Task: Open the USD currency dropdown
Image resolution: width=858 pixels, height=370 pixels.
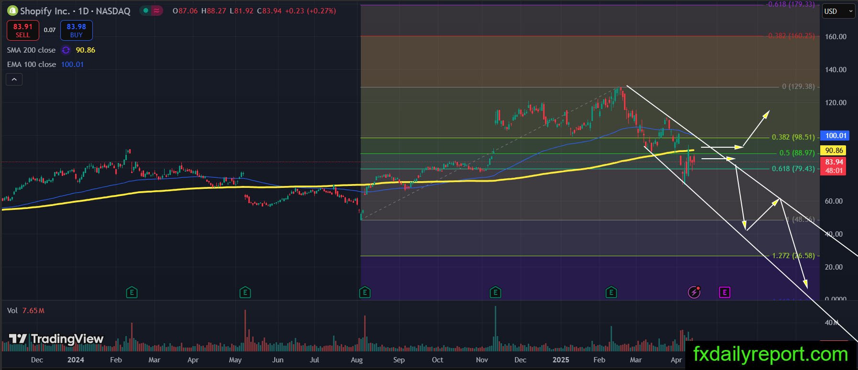Action: [x=838, y=11]
